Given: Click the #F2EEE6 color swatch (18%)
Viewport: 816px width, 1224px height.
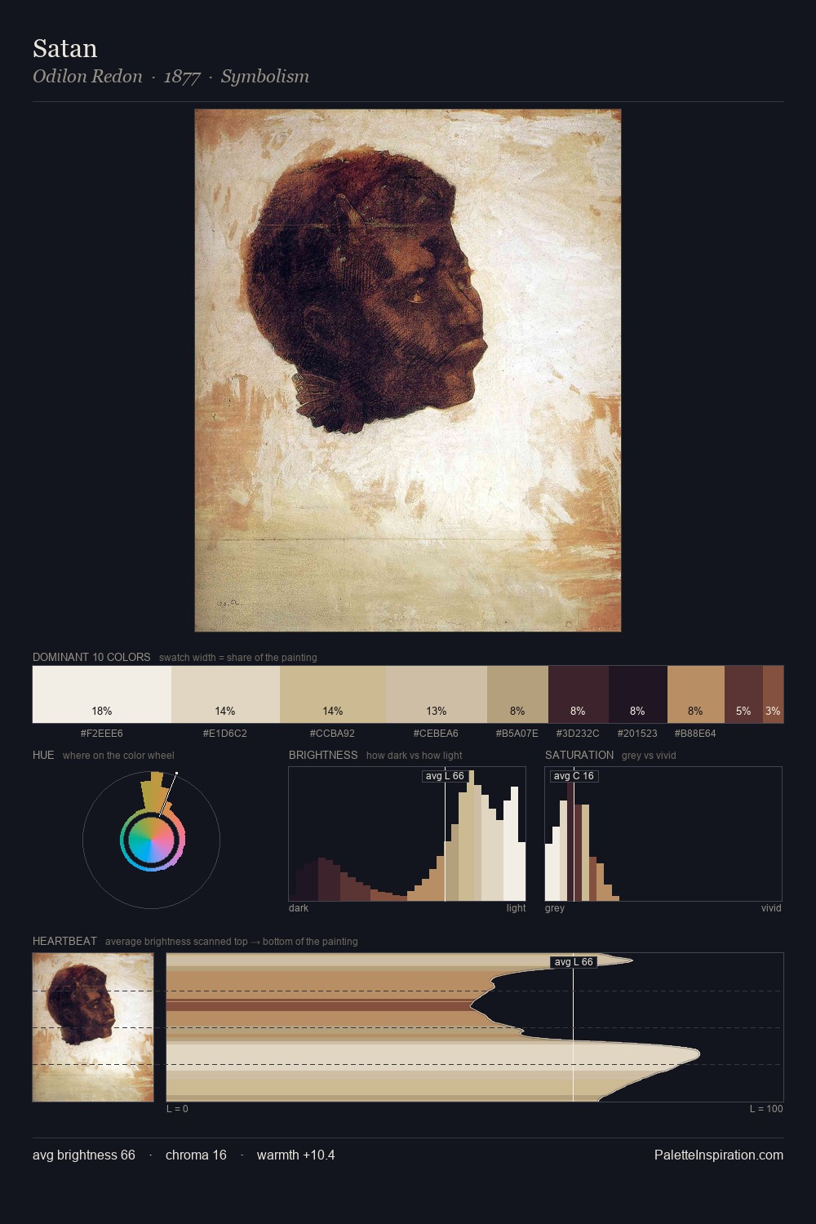Looking at the screenshot, I should [x=102, y=694].
